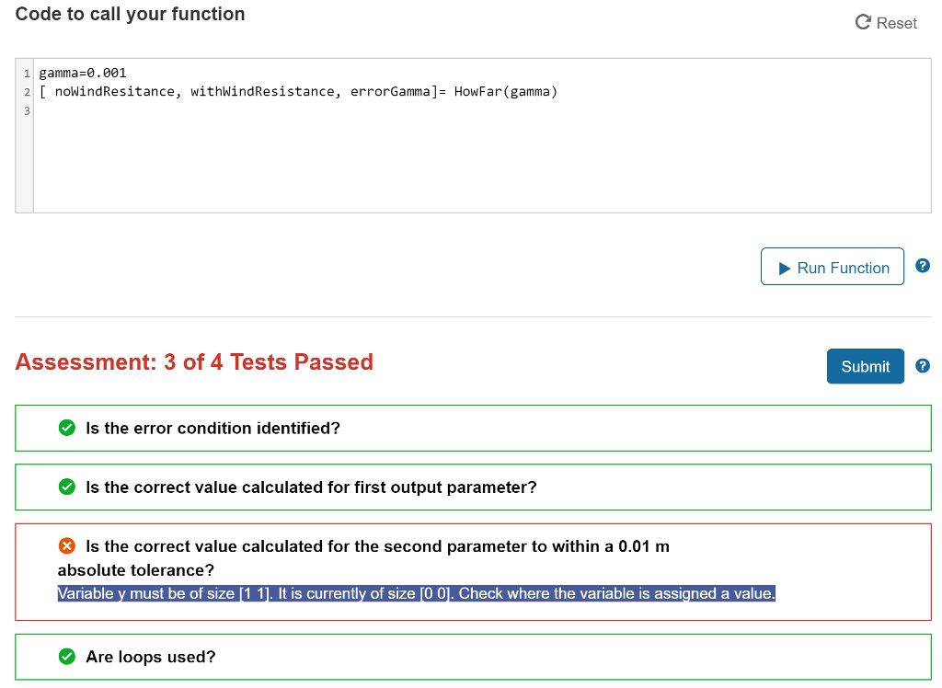The image size is (942, 688).
Task: Expand first output parameter test result
Action: pos(473,487)
